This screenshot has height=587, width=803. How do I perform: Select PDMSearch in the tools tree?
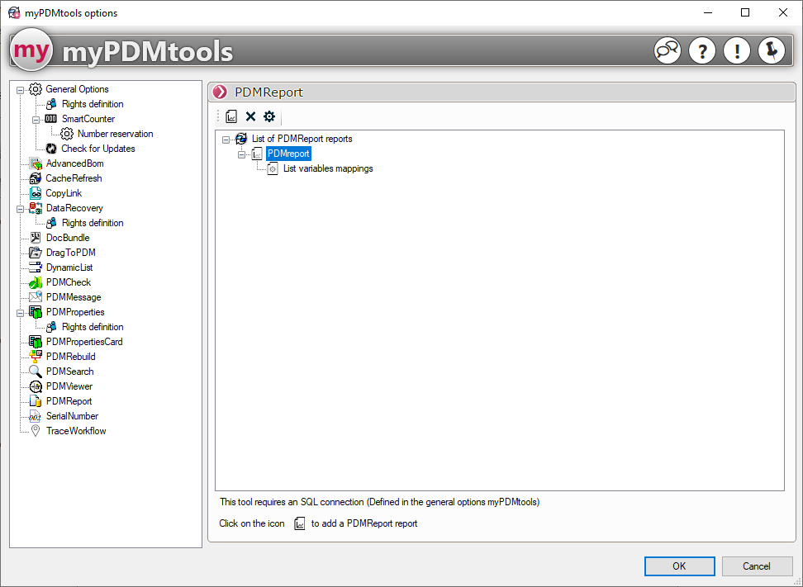coord(69,372)
